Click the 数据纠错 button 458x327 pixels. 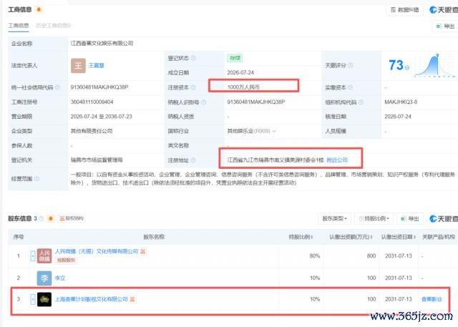click(x=404, y=10)
